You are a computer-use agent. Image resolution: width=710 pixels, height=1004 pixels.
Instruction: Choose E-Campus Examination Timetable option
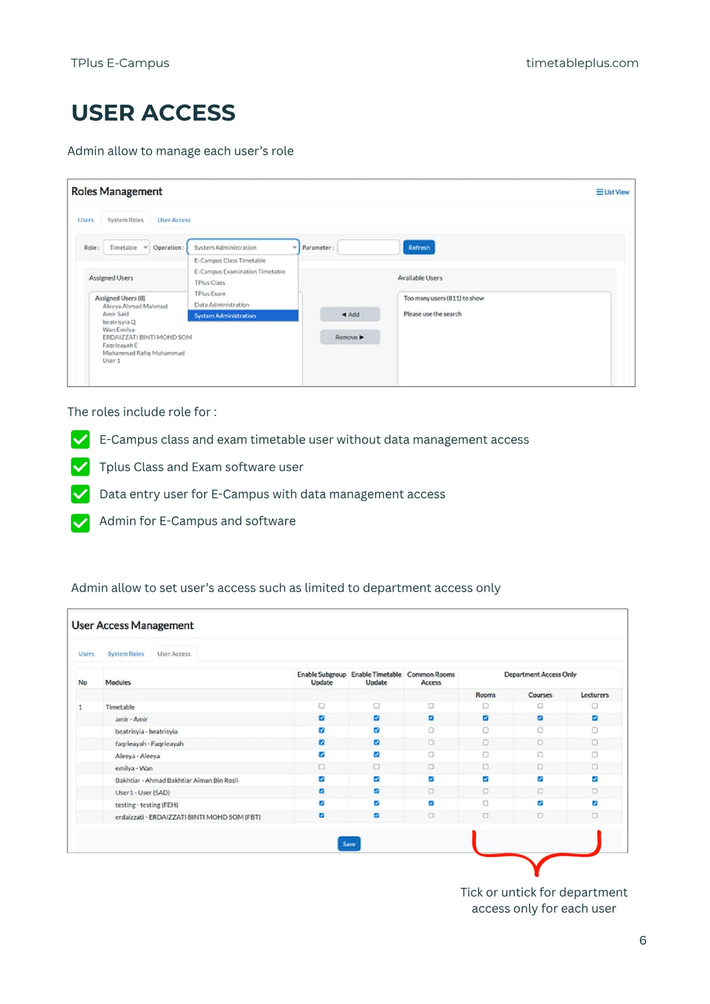[x=240, y=272]
